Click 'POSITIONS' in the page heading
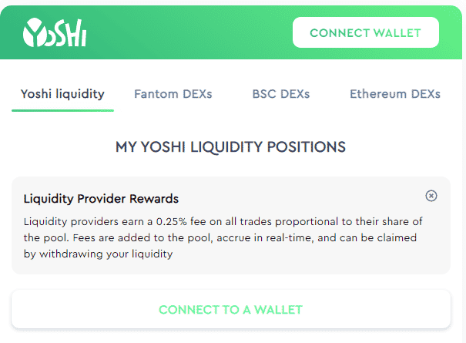The width and height of the screenshot is (466, 343). point(306,147)
